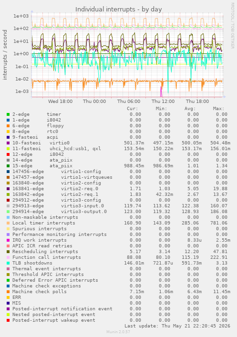Click the peach swatch for Local timer interrupts
Screen dimensions: 237x337
pyautogui.click(x=8, y=223)
